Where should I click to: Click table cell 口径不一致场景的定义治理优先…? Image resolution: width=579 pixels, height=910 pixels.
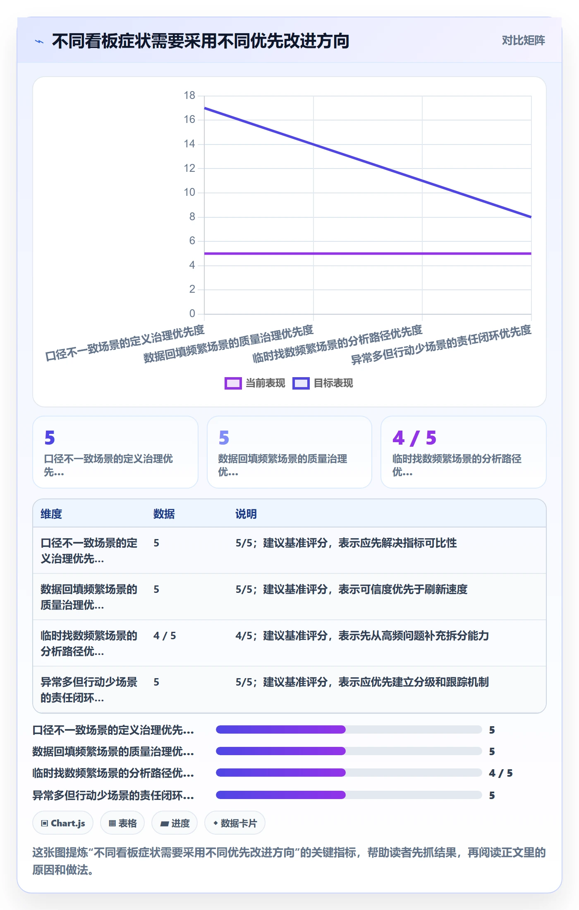89,551
